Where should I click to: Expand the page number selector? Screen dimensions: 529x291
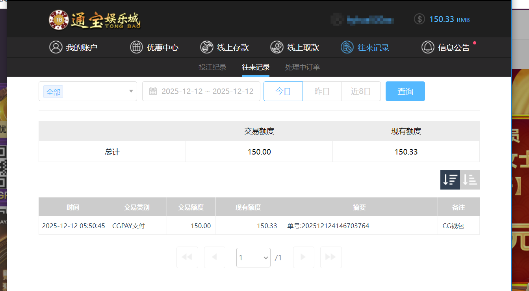tap(253, 257)
